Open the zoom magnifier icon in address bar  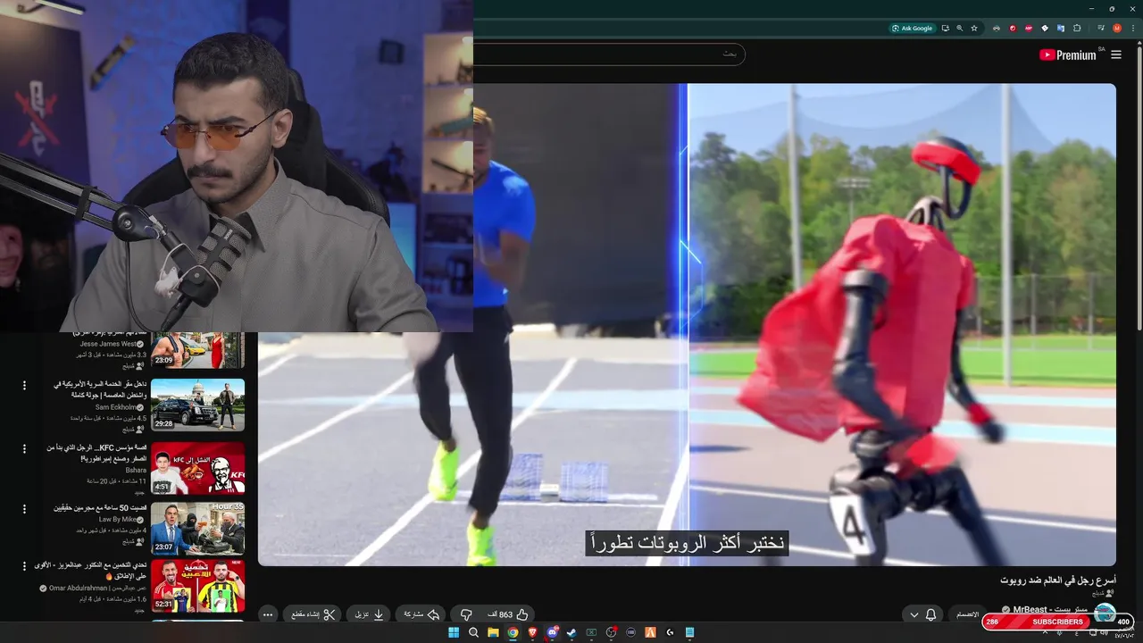click(960, 29)
